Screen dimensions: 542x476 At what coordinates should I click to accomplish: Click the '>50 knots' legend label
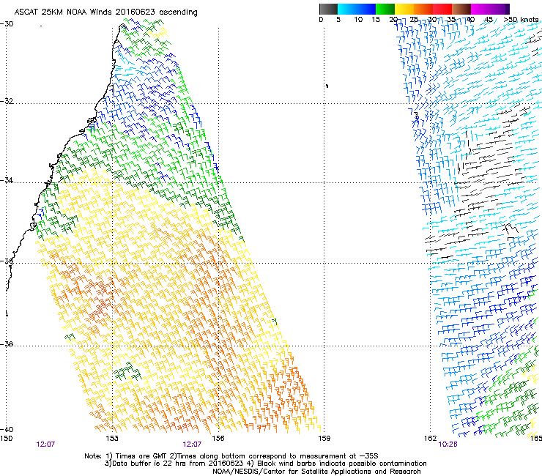pyautogui.click(x=521, y=20)
